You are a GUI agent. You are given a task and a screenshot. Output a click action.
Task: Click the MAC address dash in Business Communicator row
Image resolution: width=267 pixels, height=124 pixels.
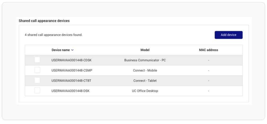(x=208, y=60)
